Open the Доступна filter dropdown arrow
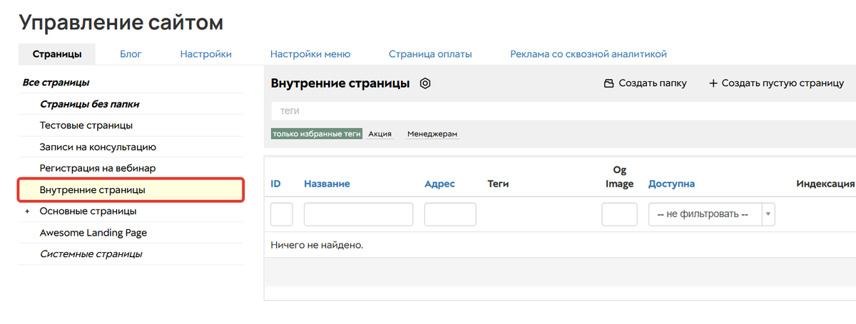Viewport: 856px width, 324px height. click(x=768, y=214)
